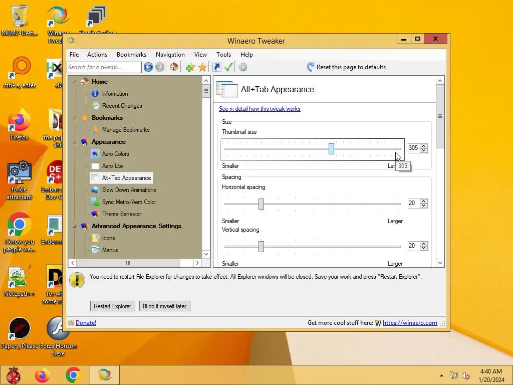This screenshot has width=513, height=385.
Task: Select Icons under Advanced Appearance Settings
Action: click(x=108, y=238)
